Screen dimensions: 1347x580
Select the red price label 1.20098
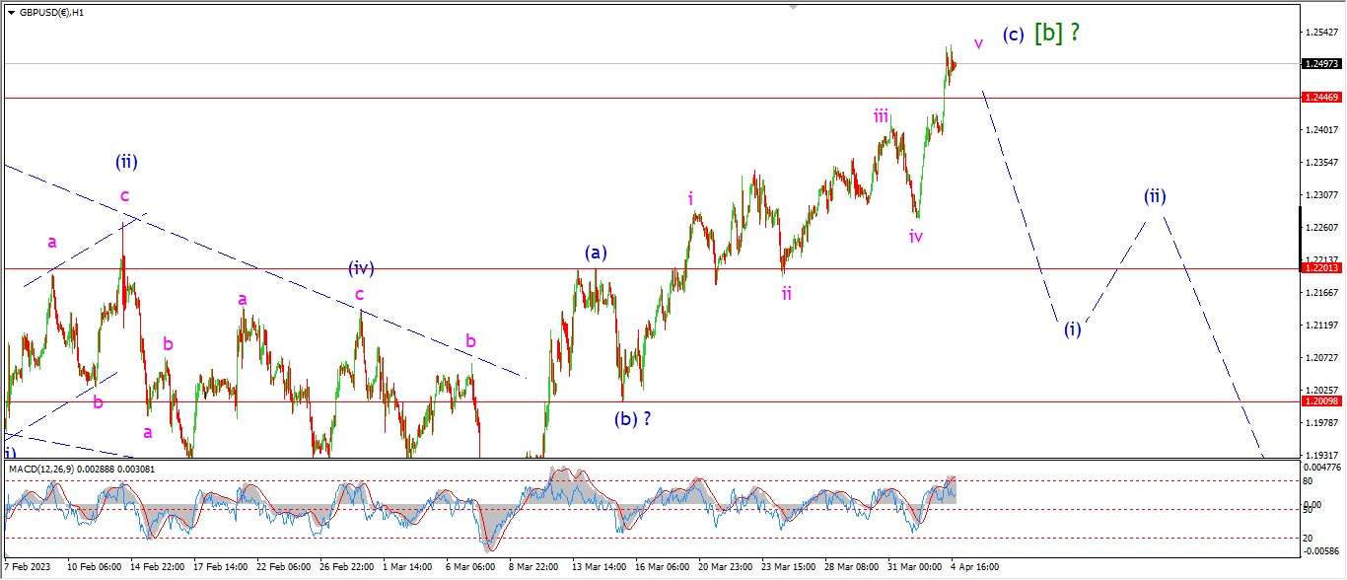[1321, 401]
